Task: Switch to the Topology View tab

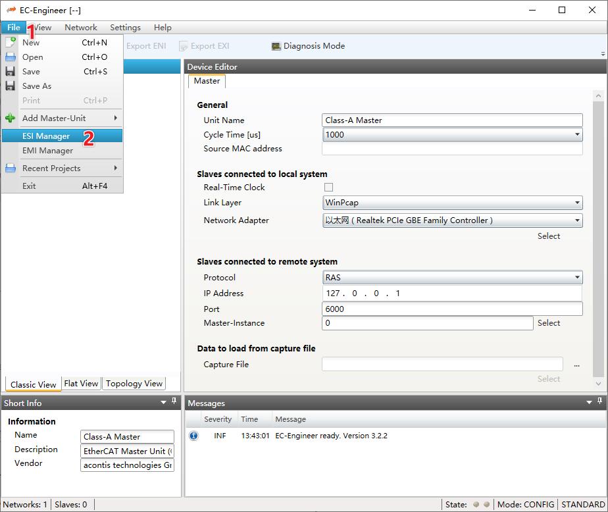Action: tap(134, 384)
